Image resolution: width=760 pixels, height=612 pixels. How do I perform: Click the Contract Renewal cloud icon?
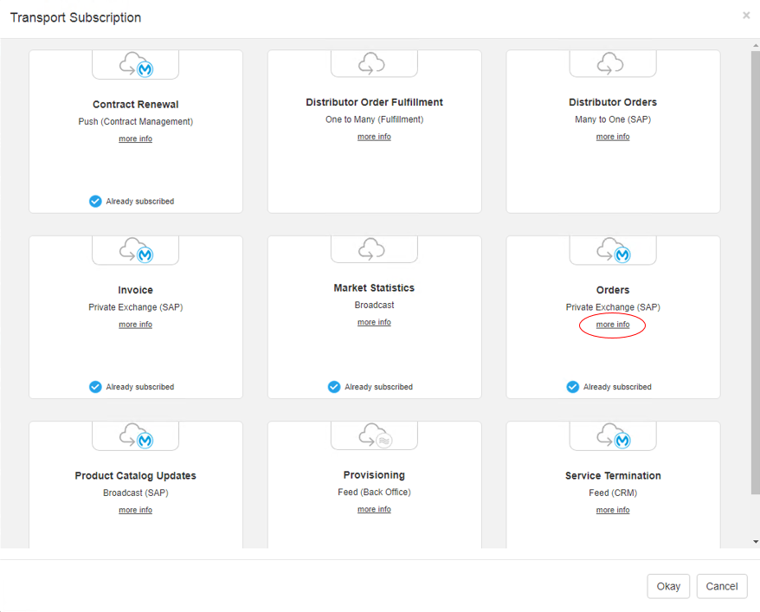click(136, 64)
